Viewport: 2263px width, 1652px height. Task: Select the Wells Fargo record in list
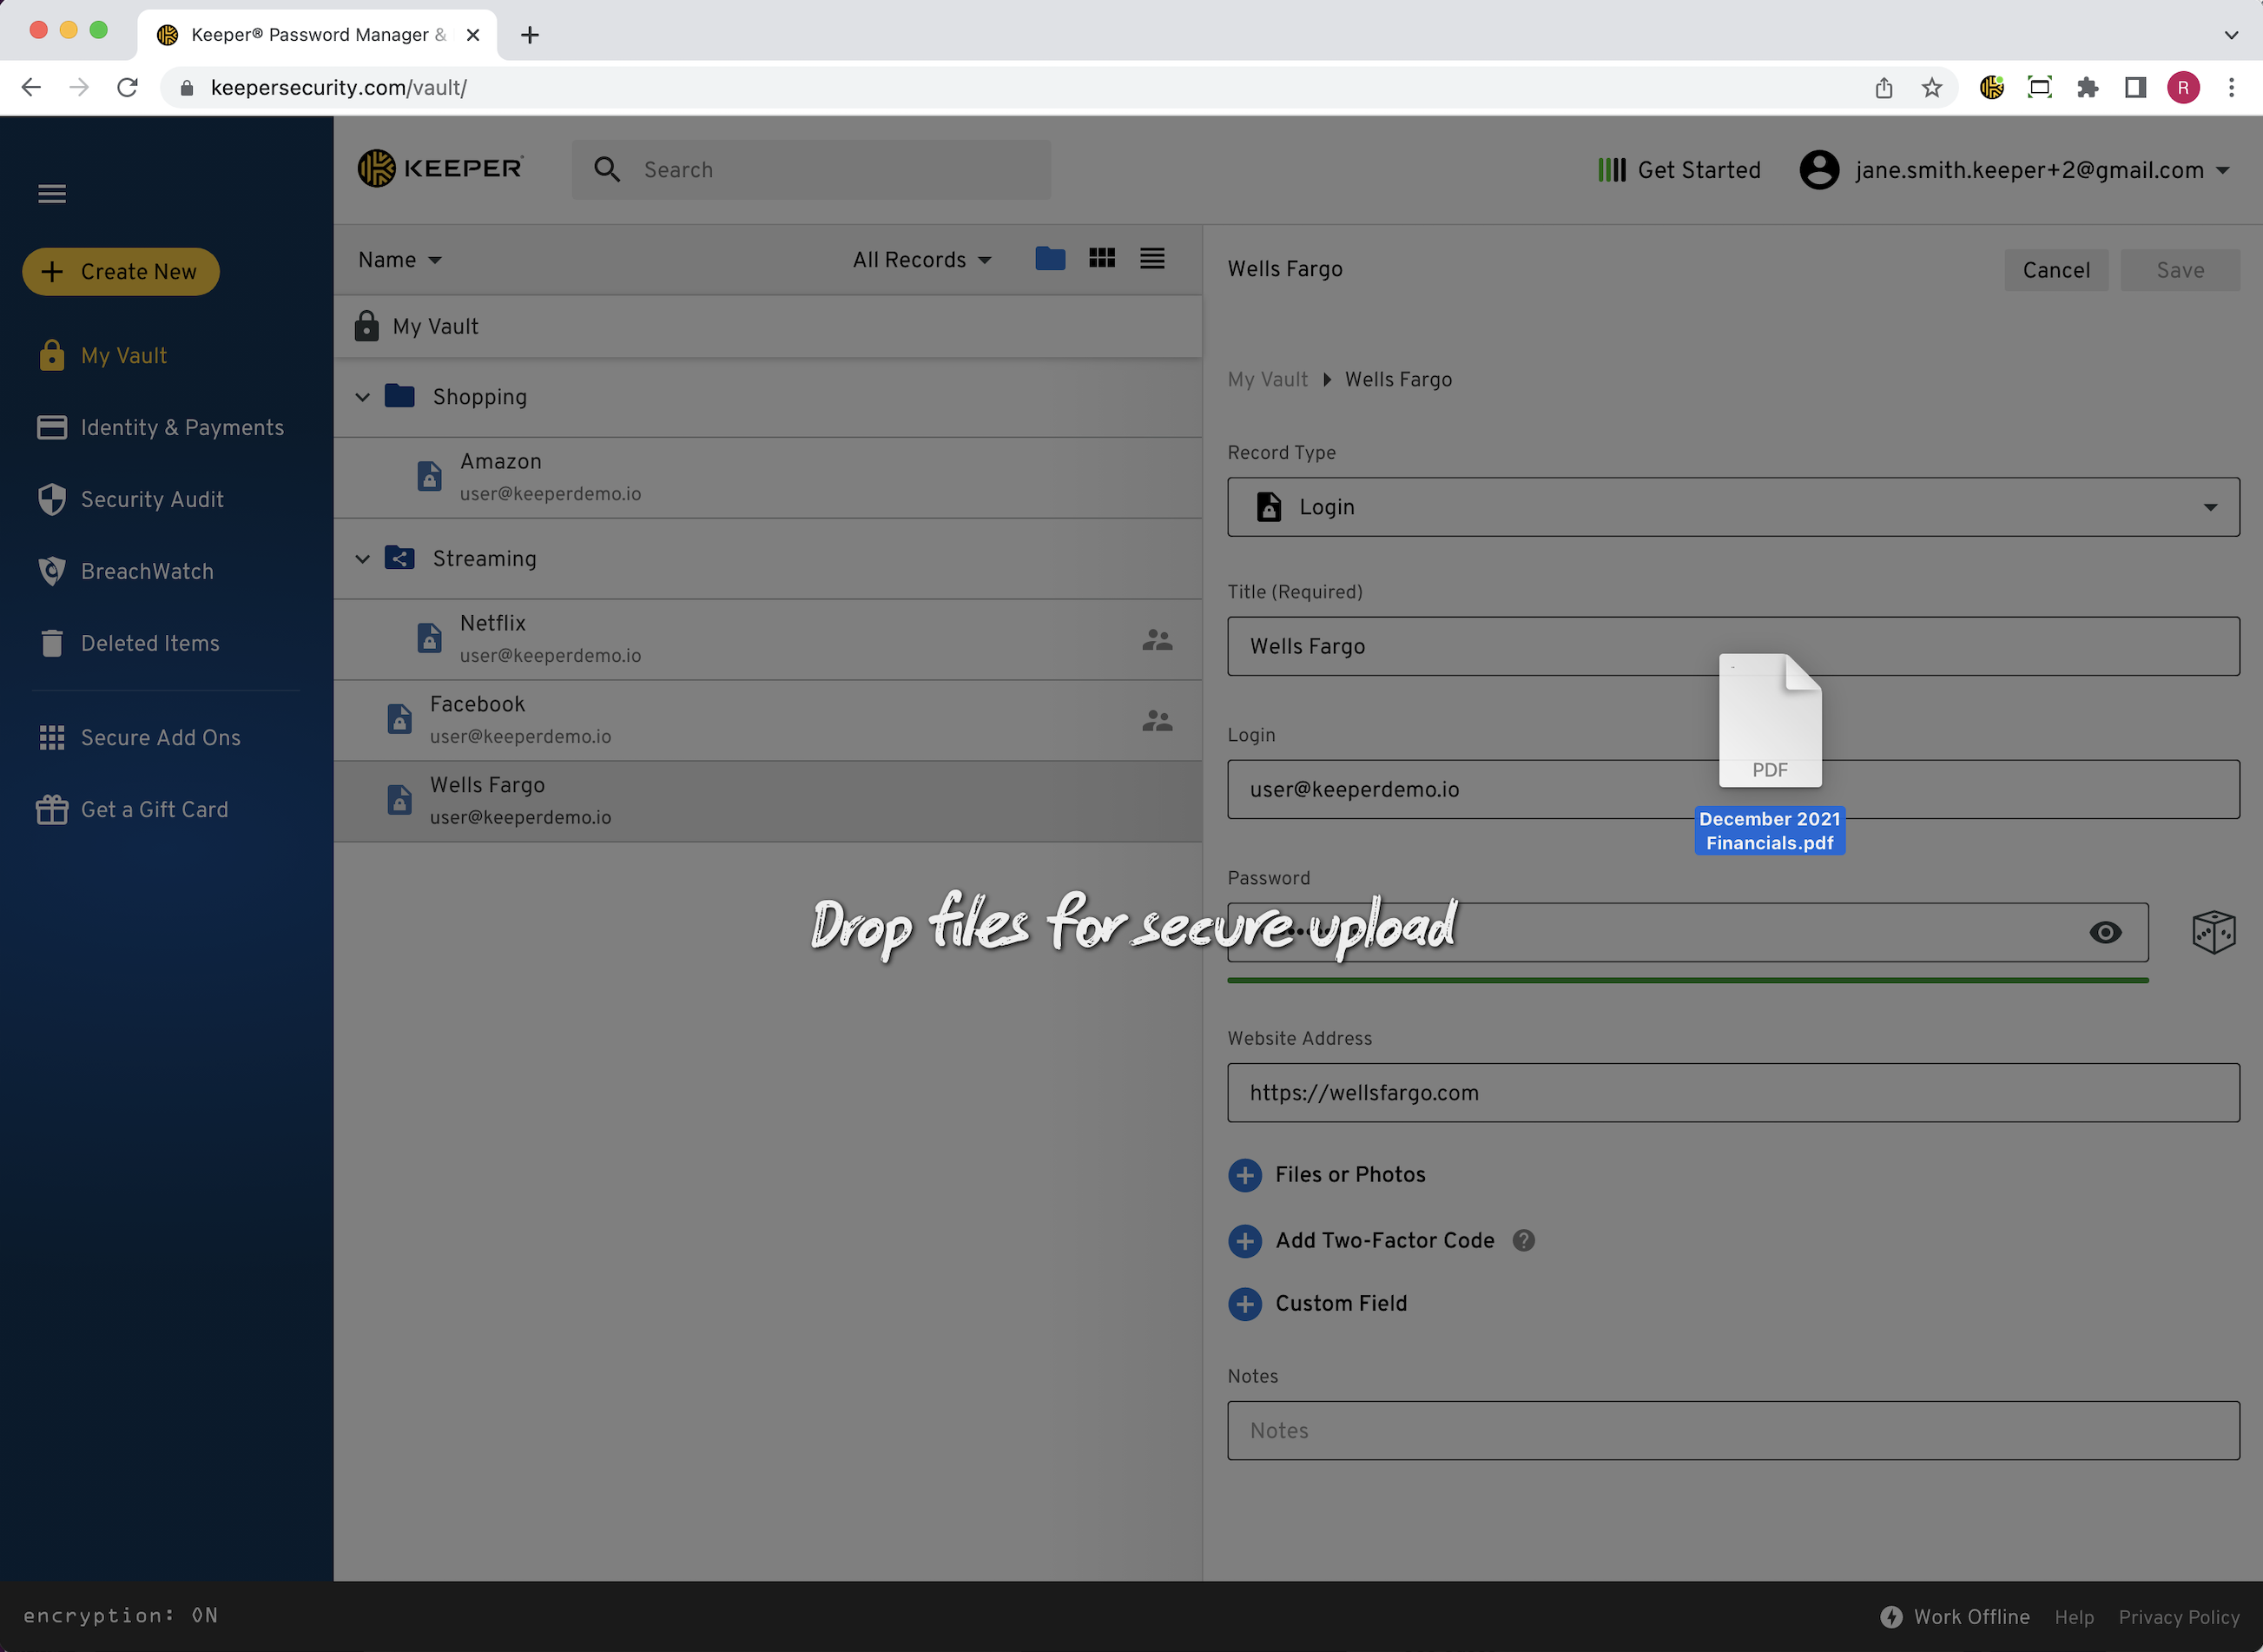(x=768, y=801)
